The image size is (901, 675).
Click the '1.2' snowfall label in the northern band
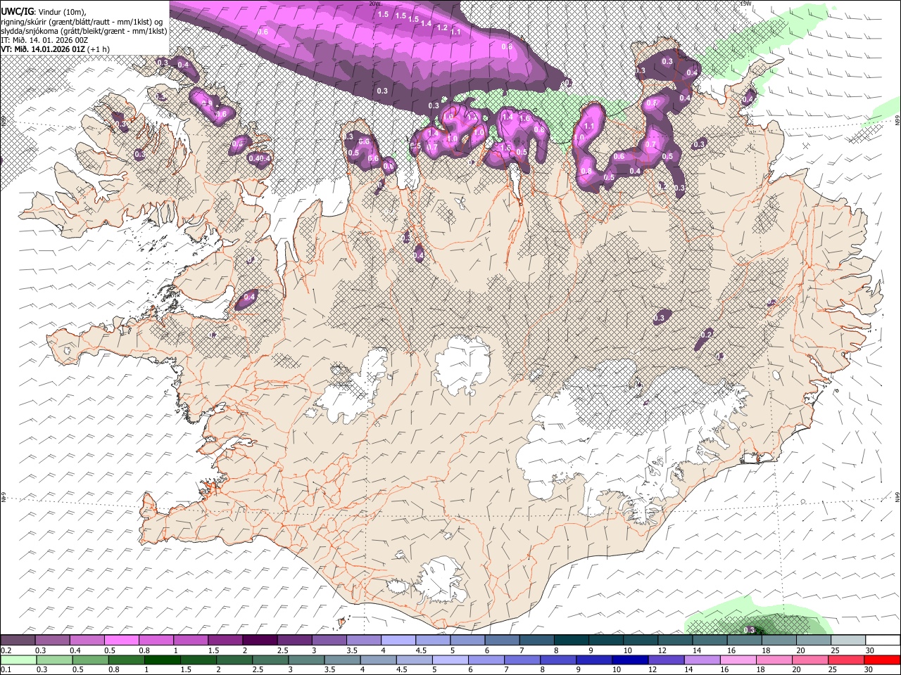(x=442, y=27)
